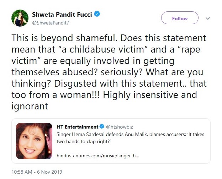Click the word 'ignorant' ending the tweet
The width and height of the screenshot is (222, 179).
coord(30,106)
